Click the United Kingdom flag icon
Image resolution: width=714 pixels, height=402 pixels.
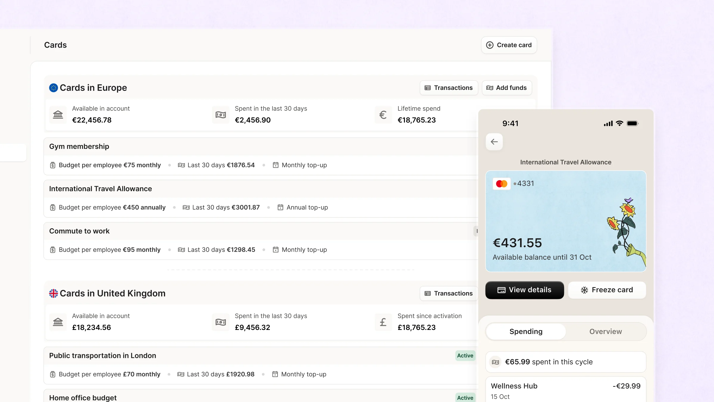pyautogui.click(x=54, y=293)
